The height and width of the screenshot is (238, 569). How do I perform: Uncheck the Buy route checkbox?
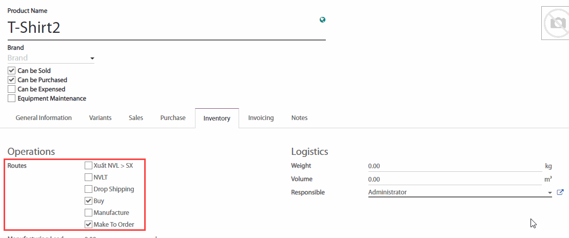tap(88, 201)
